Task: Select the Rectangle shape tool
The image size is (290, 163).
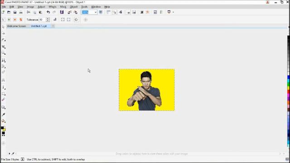Action: pyautogui.click(x=3, y=94)
